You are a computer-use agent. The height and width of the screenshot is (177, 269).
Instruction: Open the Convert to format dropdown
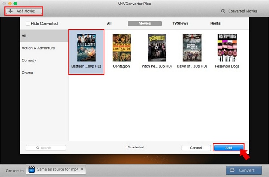(x=56, y=170)
